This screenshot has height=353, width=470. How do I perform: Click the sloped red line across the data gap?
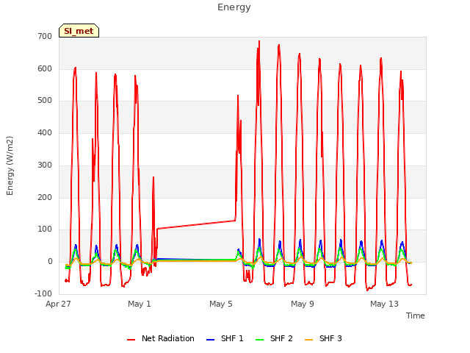(196, 224)
